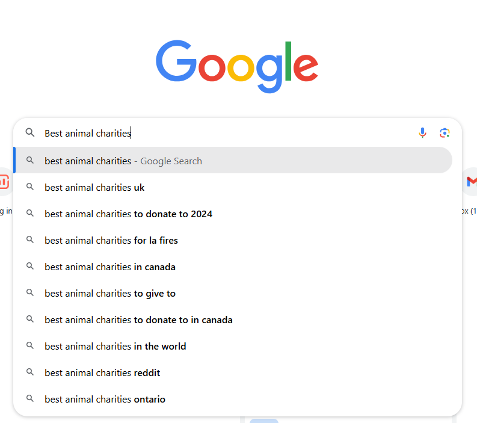Screen dimensions: 477x423
Task: Click the magnifier icon beside the 'in the world' suggestion
Action: click(30, 346)
